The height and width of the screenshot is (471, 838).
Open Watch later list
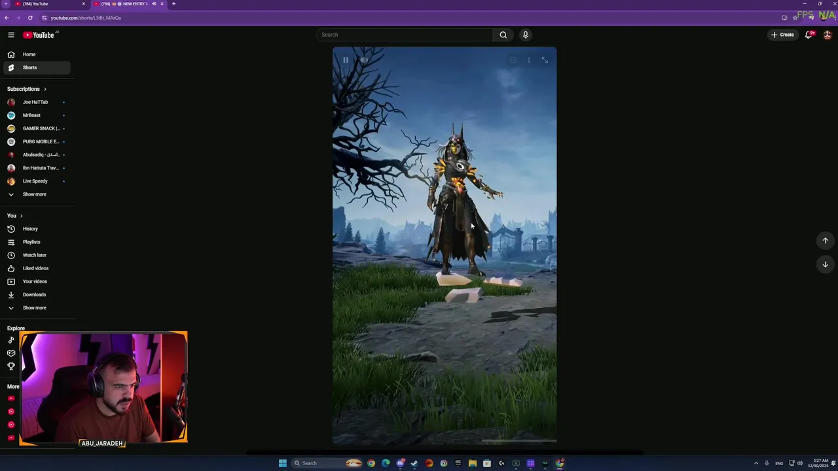coord(36,255)
